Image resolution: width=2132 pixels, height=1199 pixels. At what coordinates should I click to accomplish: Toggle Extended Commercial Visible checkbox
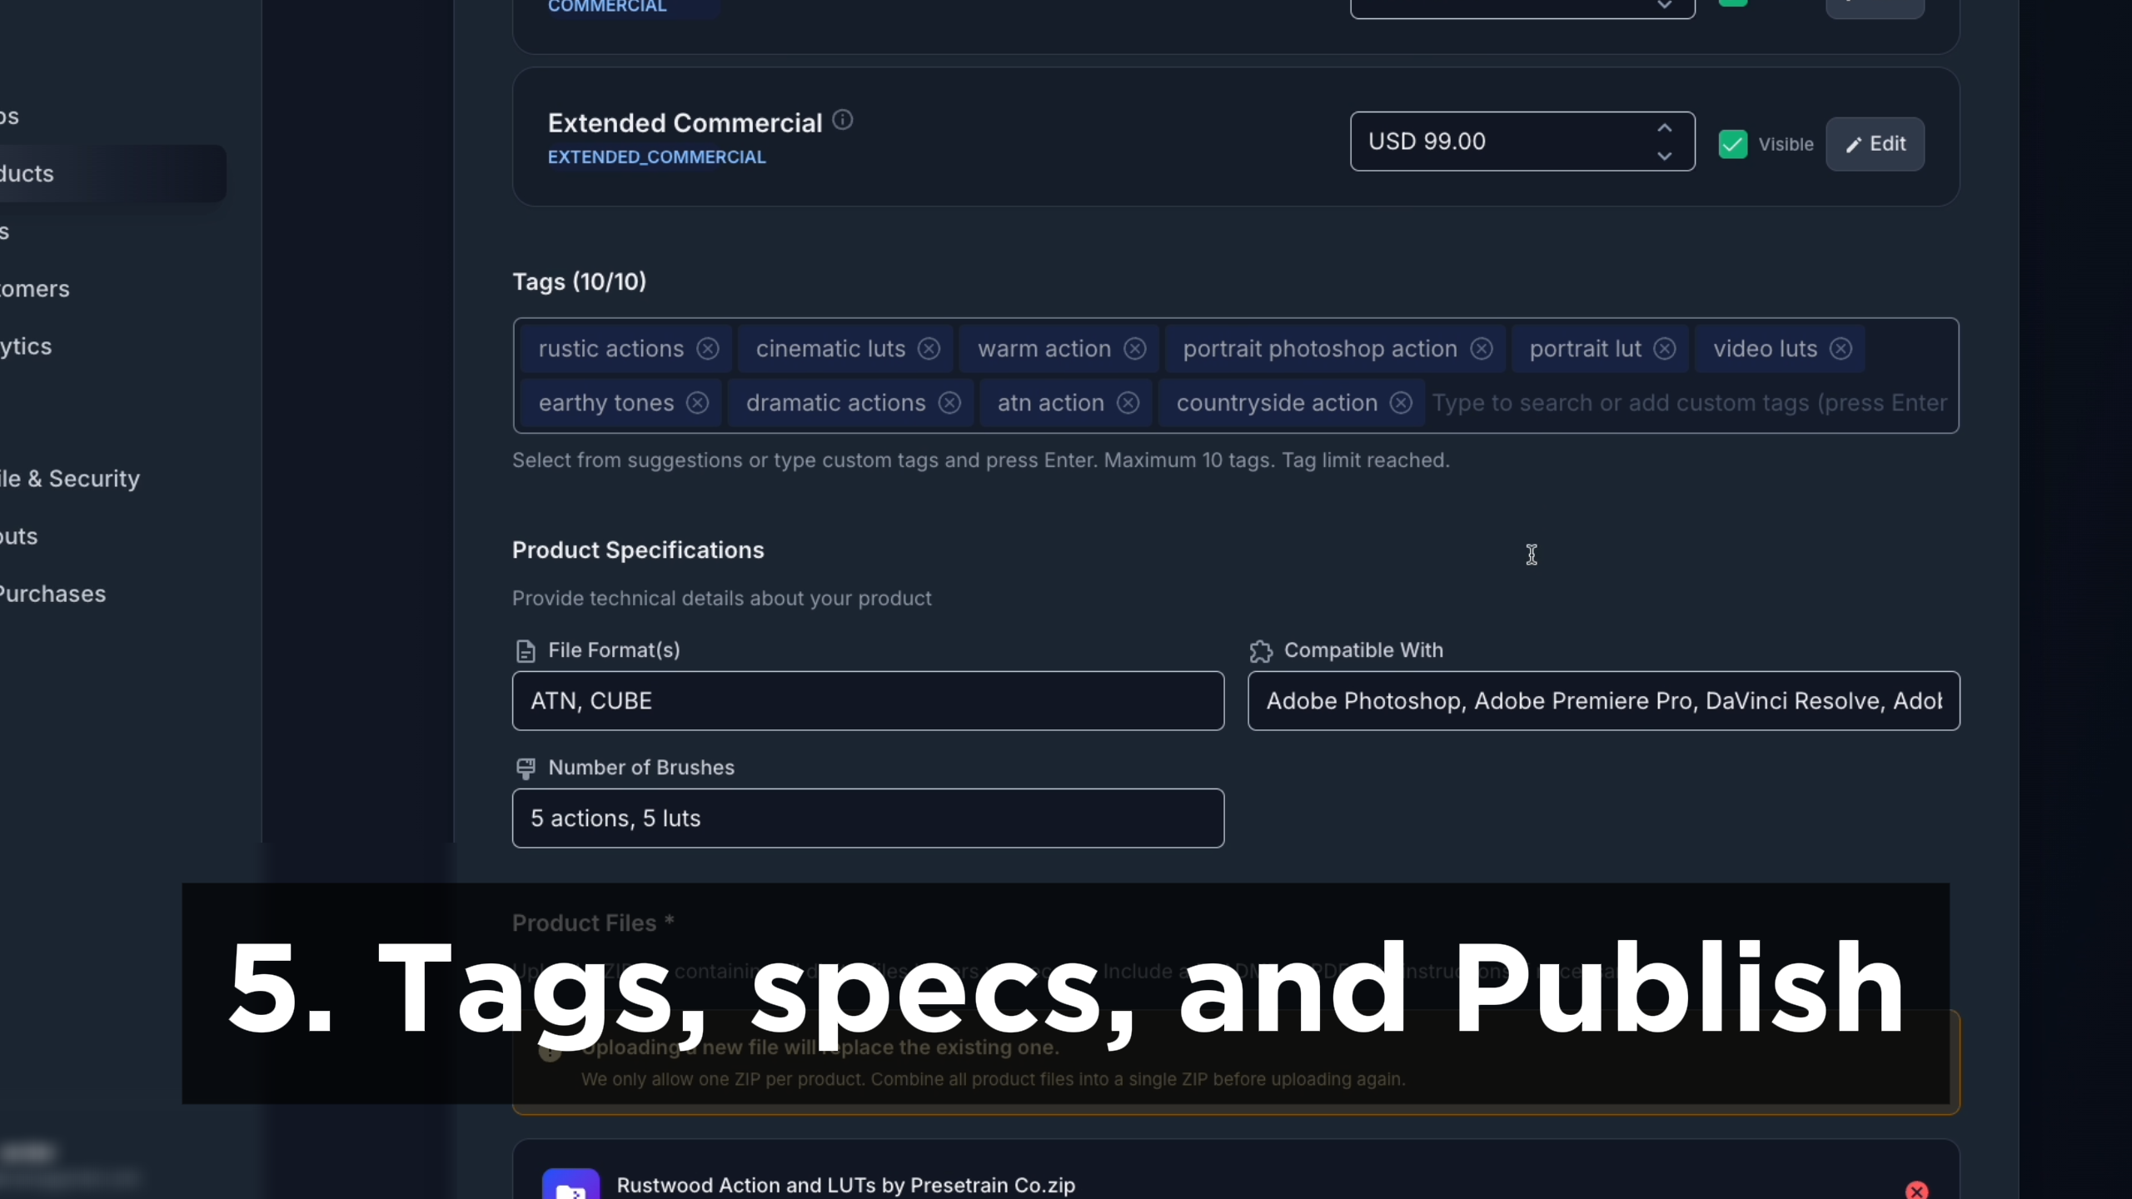click(x=1733, y=144)
